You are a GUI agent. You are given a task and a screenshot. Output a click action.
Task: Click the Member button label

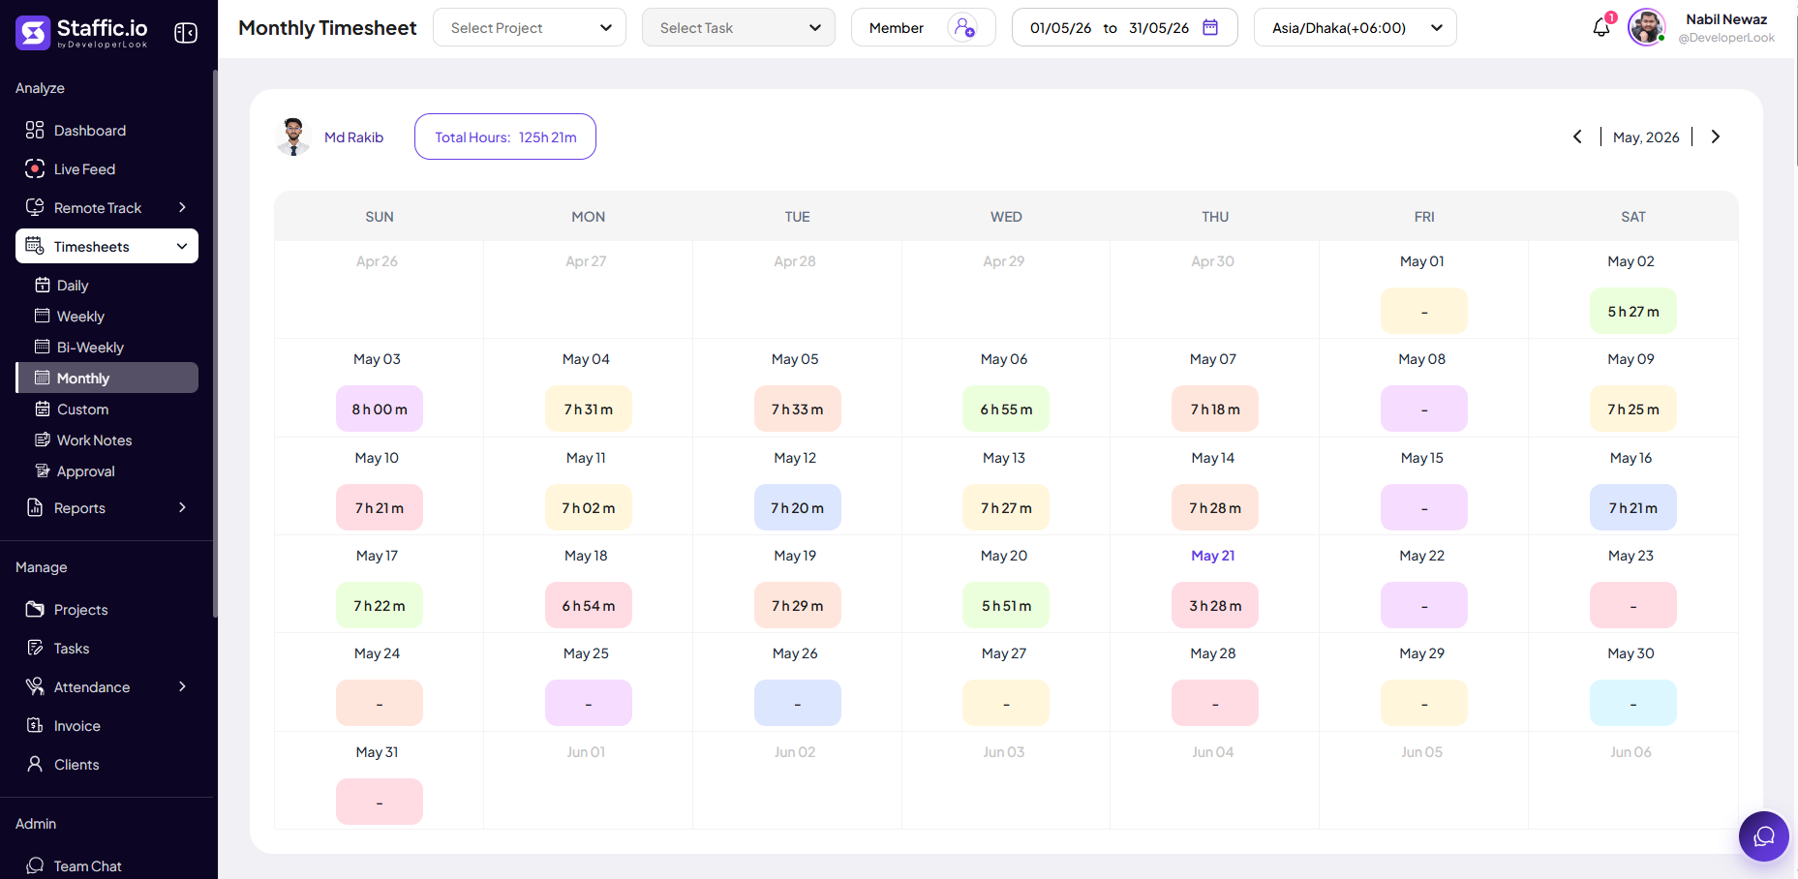[x=897, y=27]
